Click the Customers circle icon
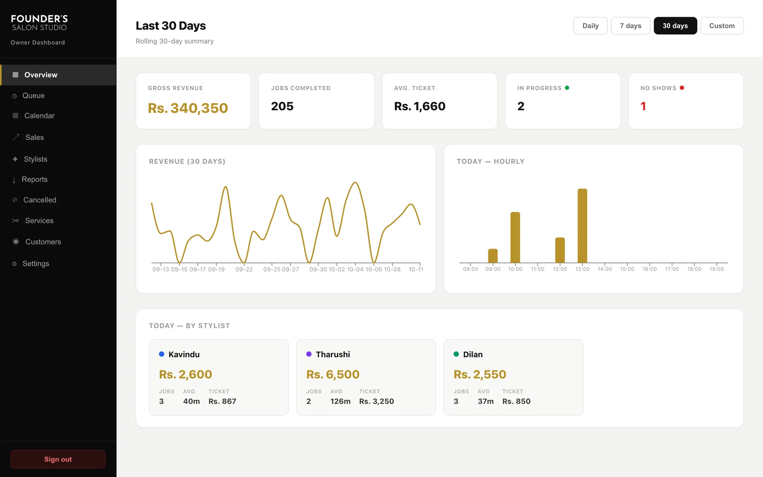 click(x=16, y=242)
